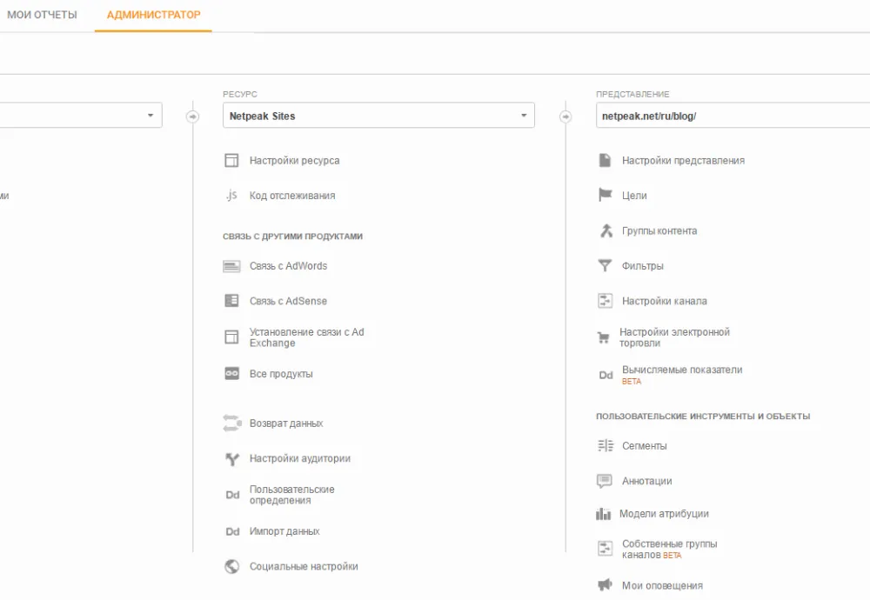Click the Dd icon beside Вычисляемые показатели

pos(606,375)
